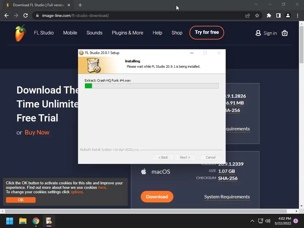Click the scrollbar right arrow
304x228 pixels.
click(297, 211)
